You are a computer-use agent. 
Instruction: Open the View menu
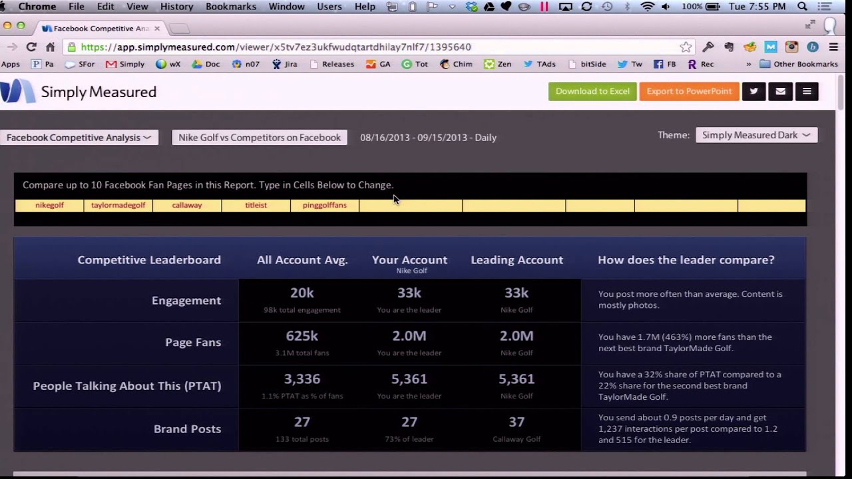(x=137, y=7)
